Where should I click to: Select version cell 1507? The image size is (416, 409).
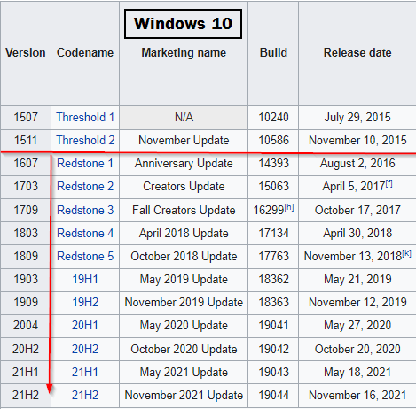[x=26, y=117]
